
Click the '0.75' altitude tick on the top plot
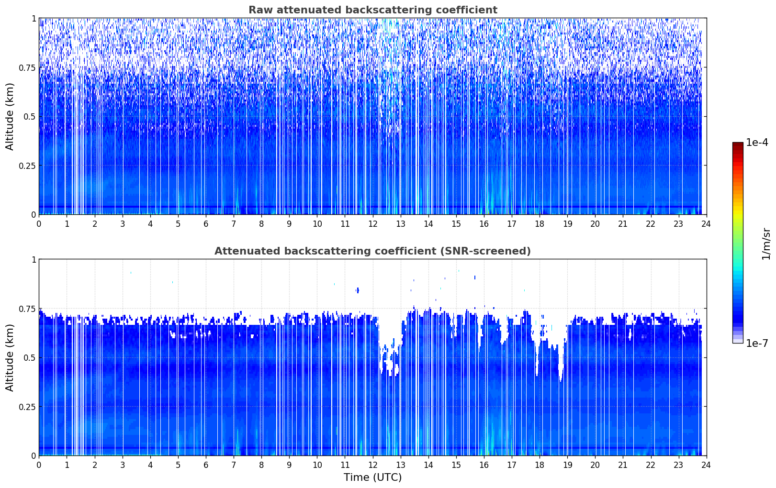point(26,67)
